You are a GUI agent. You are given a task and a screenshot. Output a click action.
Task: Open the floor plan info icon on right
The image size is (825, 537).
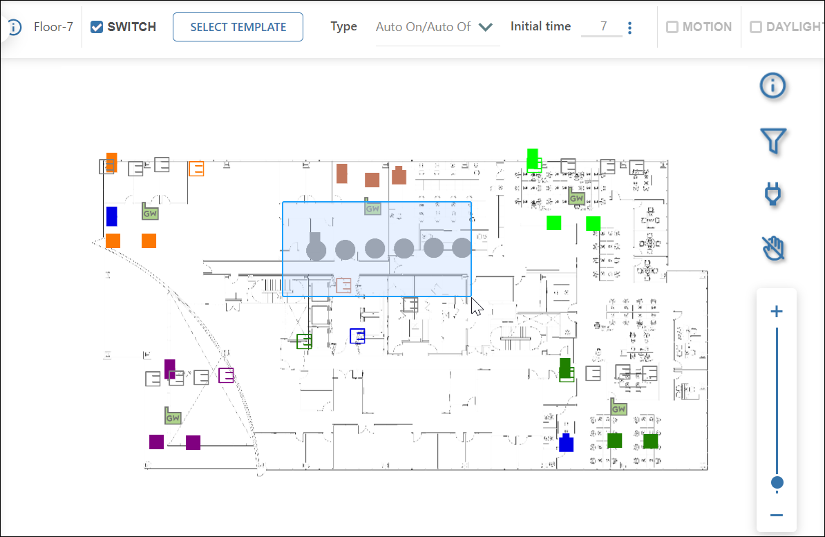[772, 86]
